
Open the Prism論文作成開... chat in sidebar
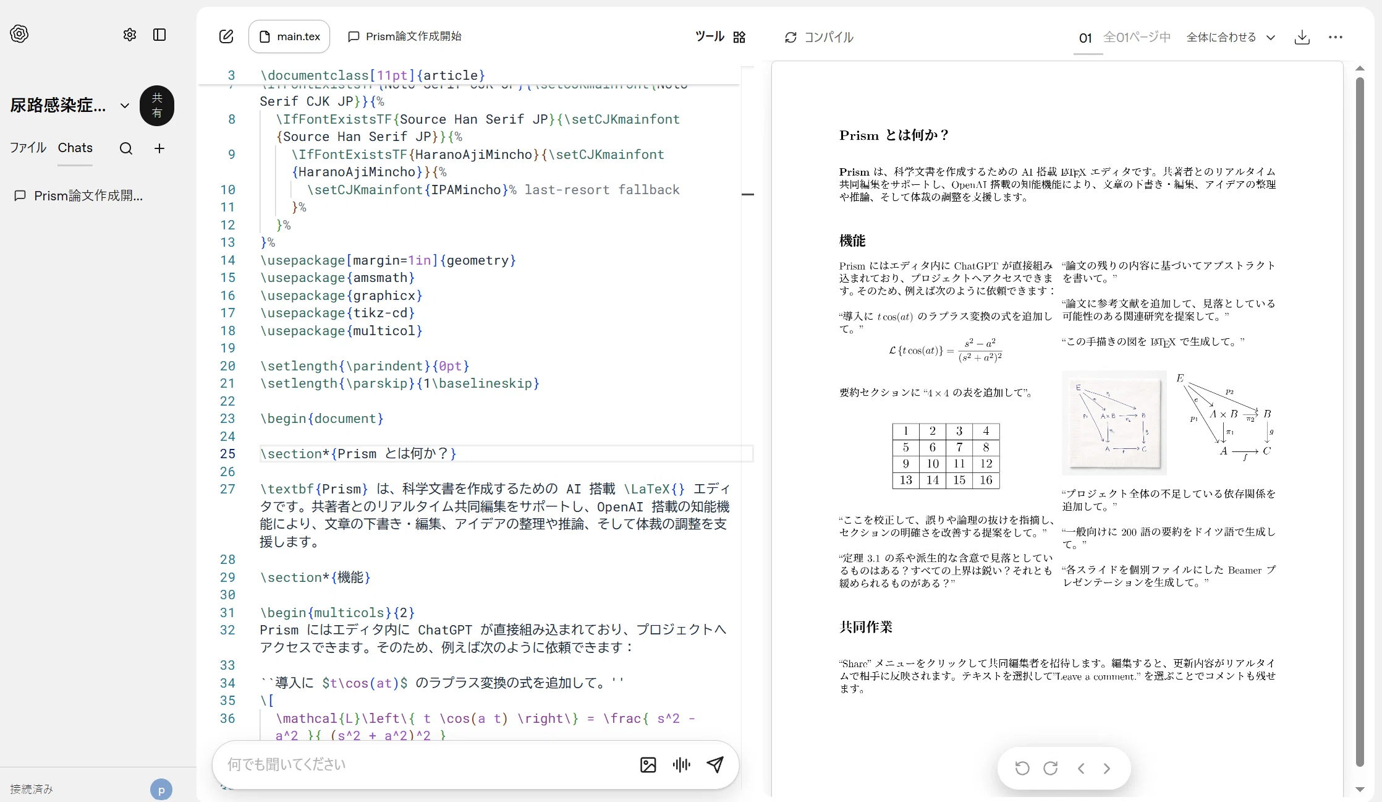click(78, 196)
